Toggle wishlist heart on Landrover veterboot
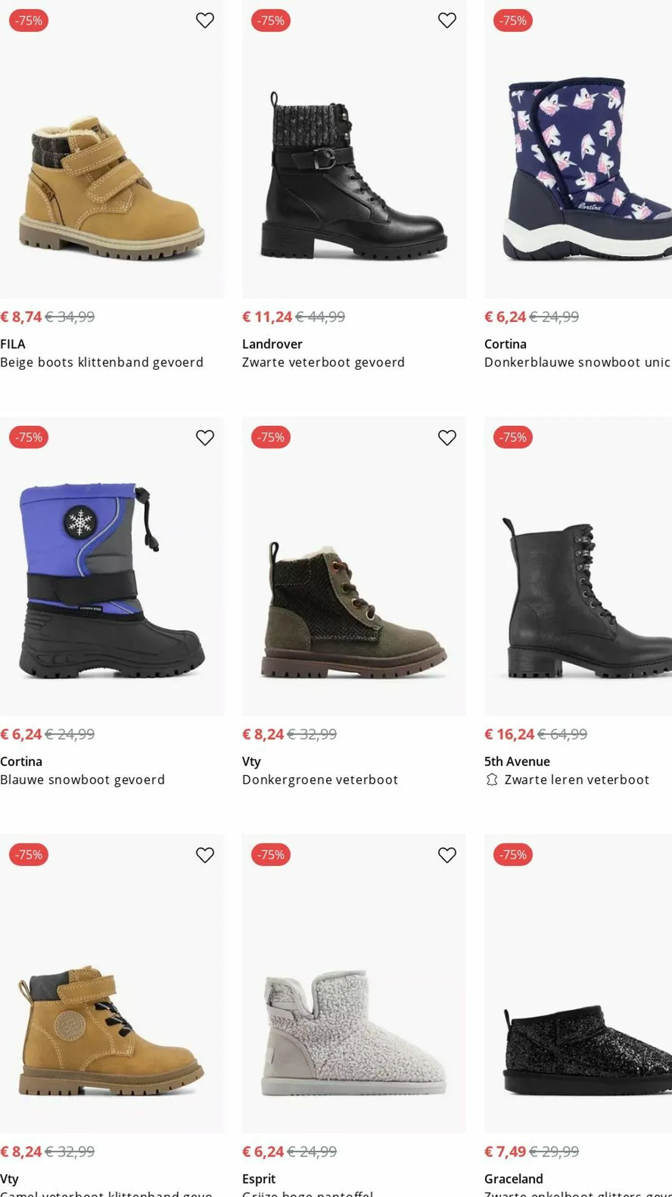This screenshot has height=1197, width=672. (x=447, y=20)
